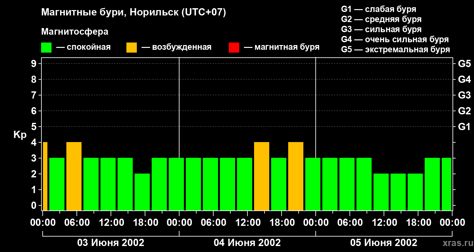
Task: Click the red 'магнитная буря' legend swatch
Action: point(234,48)
